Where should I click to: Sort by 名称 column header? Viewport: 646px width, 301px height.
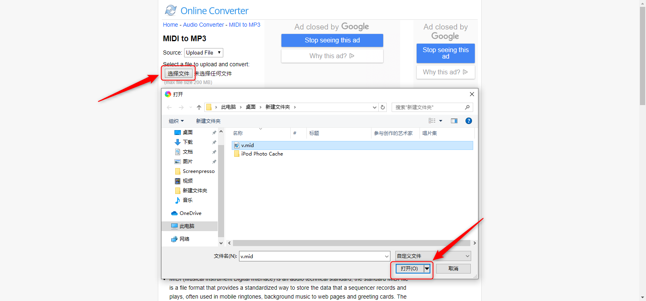260,133
